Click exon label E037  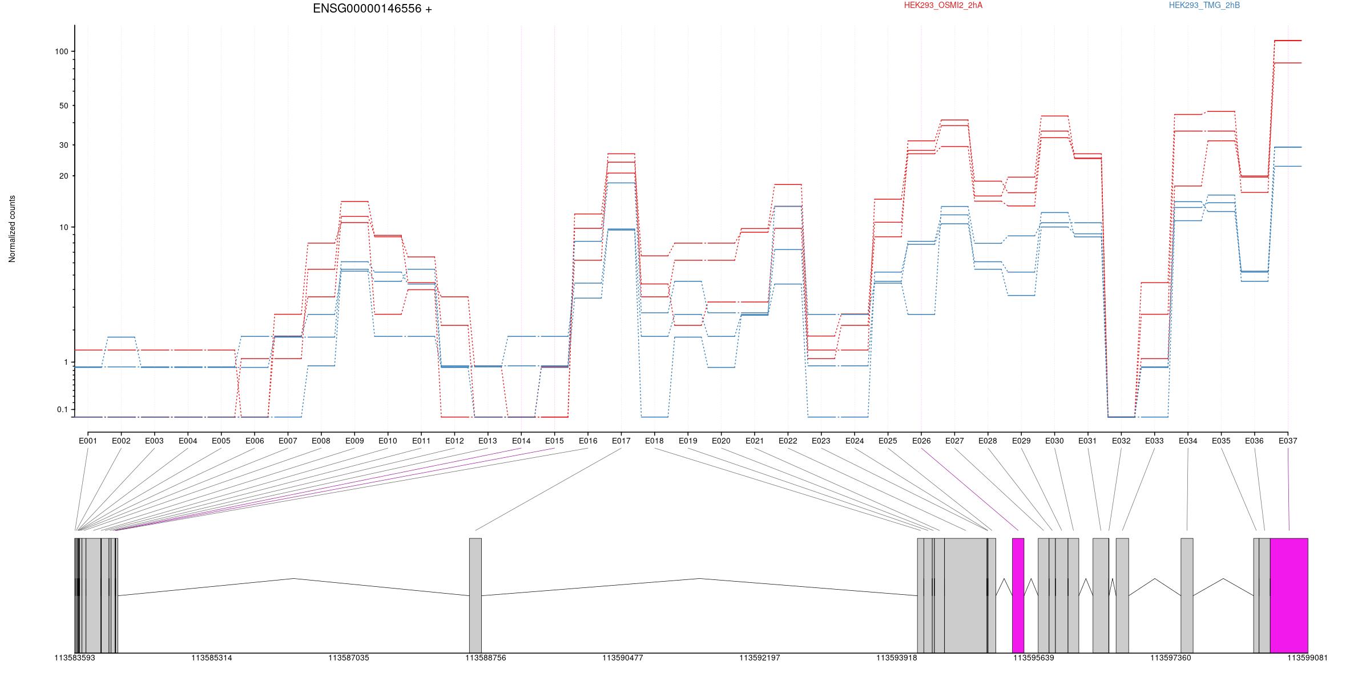[1288, 441]
